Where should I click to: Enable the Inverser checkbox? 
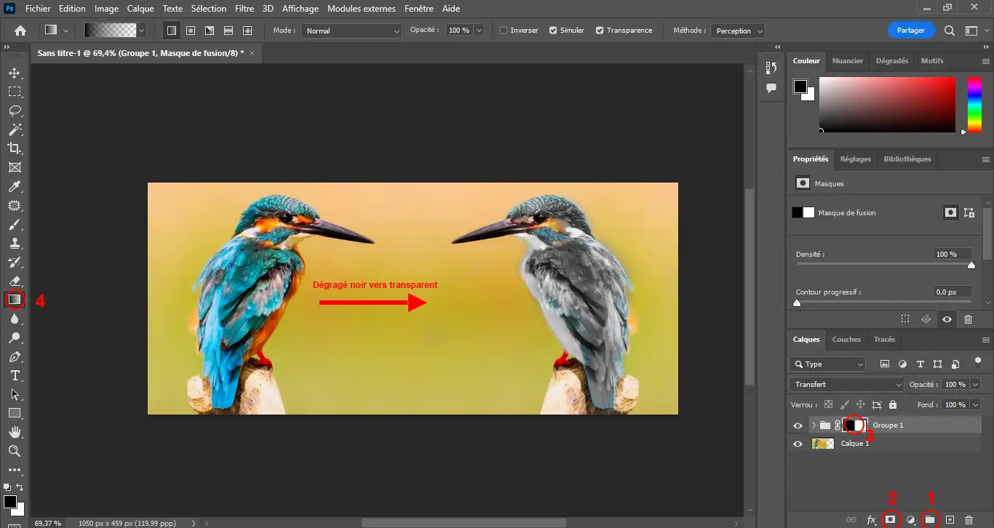point(504,31)
